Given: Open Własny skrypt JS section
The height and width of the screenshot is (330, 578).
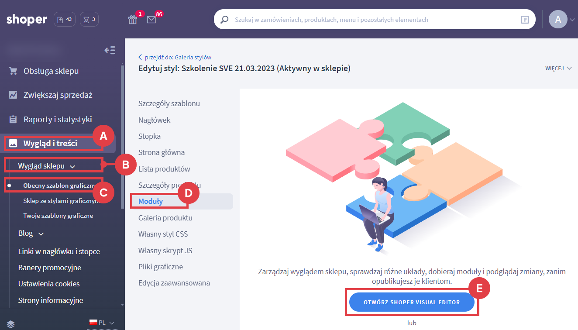Looking at the screenshot, I should 165,251.
